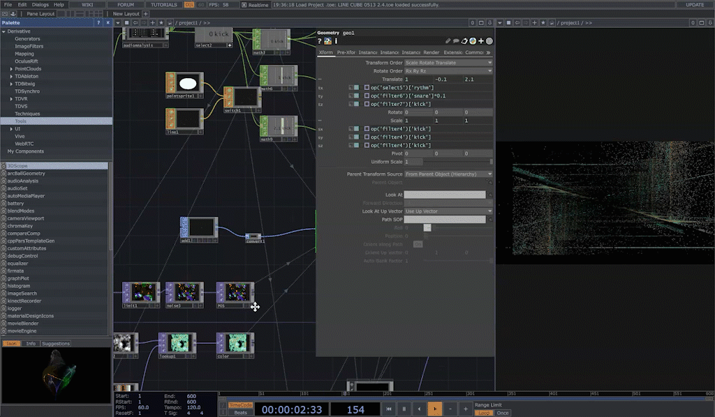Toggle Realtime checkbox
715x417 pixels.
click(x=244, y=5)
